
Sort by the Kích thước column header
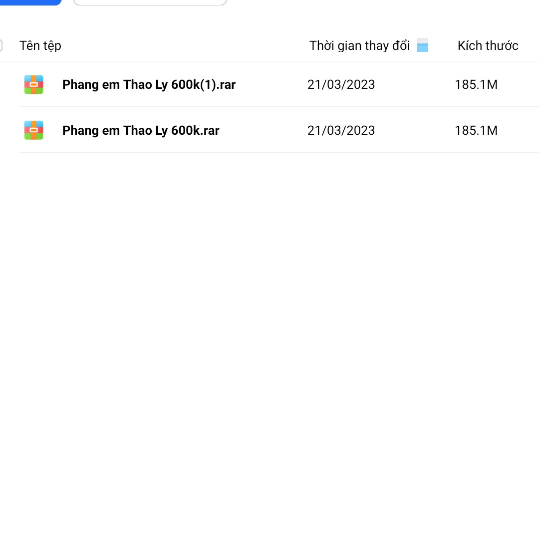[x=488, y=46]
